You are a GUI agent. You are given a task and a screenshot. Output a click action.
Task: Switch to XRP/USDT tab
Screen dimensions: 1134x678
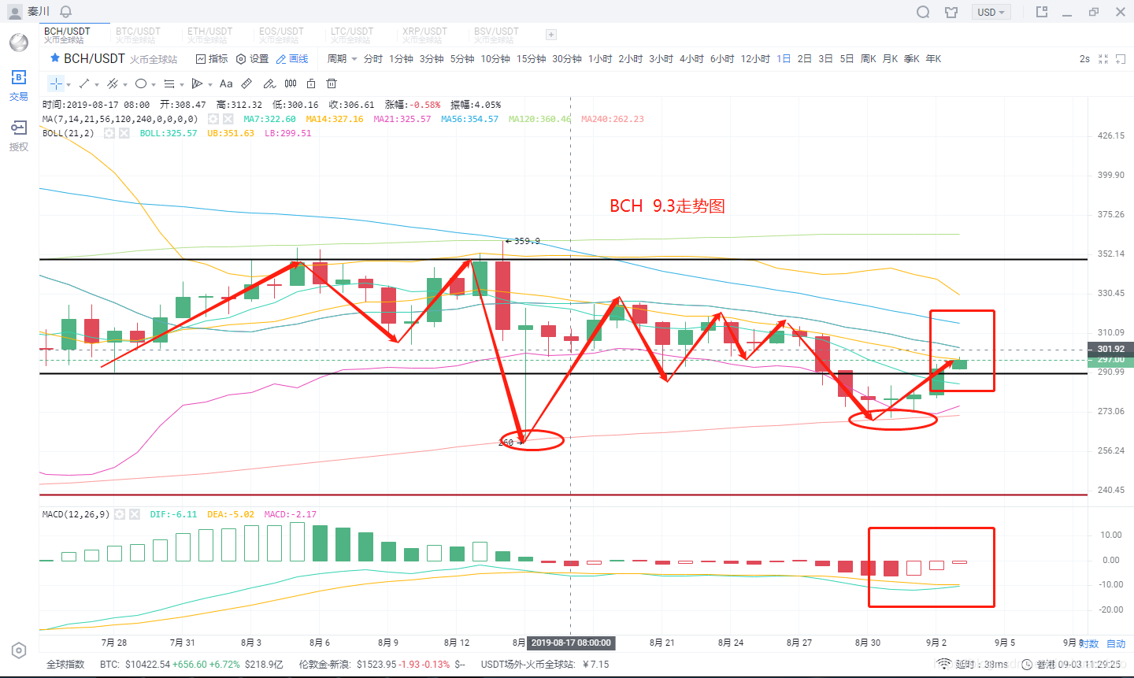pyautogui.click(x=424, y=35)
